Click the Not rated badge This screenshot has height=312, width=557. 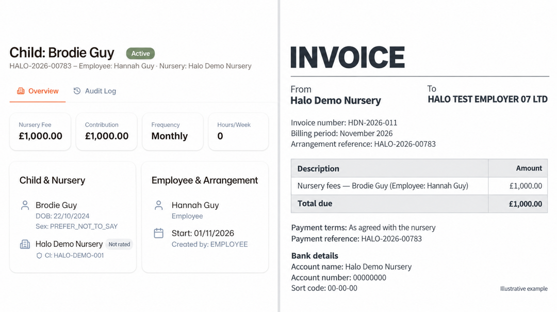(119, 244)
